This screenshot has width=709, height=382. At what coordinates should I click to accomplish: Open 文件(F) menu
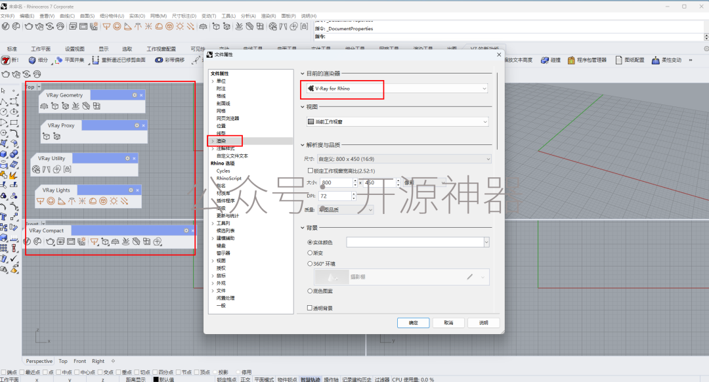(7, 16)
